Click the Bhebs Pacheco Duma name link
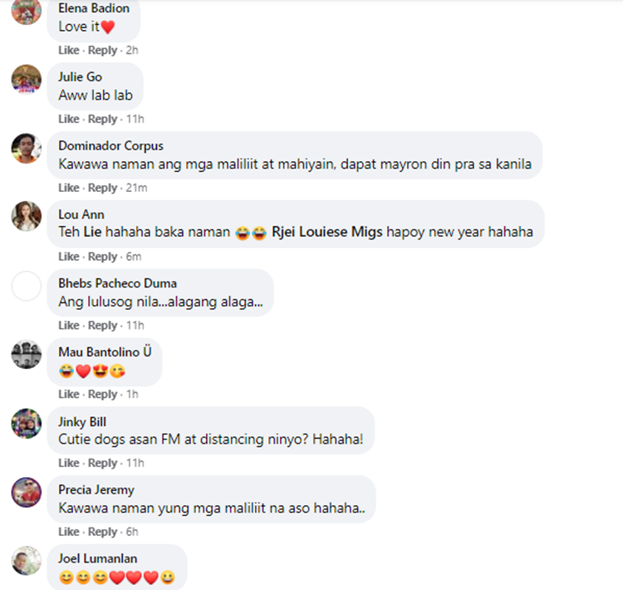 tap(117, 283)
